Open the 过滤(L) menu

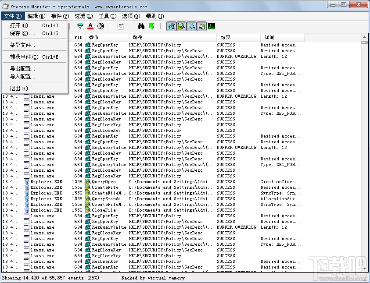[83, 16]
